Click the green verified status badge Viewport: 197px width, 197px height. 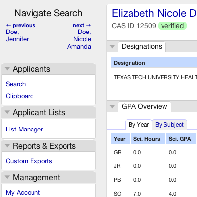point(172,26)
